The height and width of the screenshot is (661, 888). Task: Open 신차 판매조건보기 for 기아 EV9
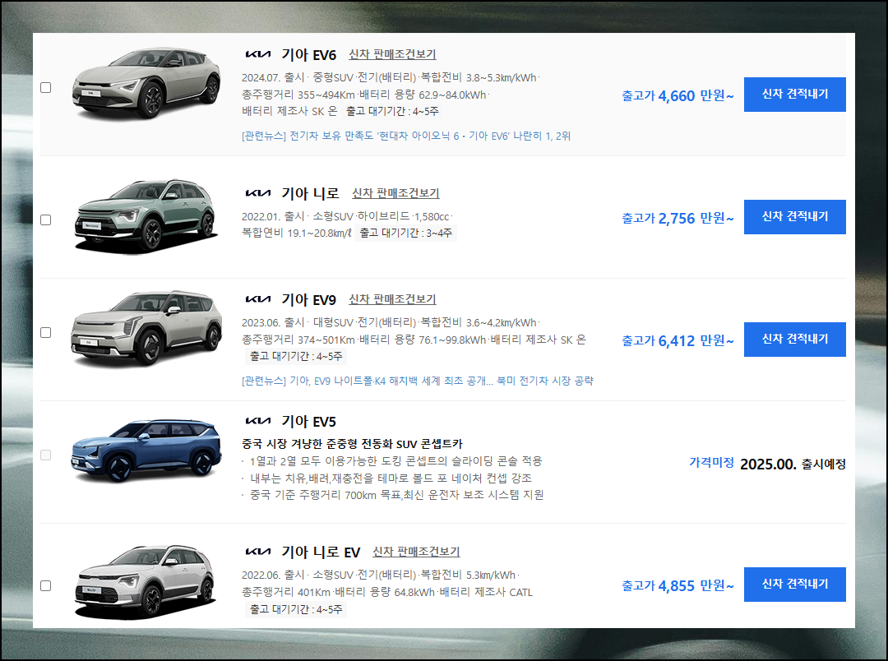click(x=392, y=299)
